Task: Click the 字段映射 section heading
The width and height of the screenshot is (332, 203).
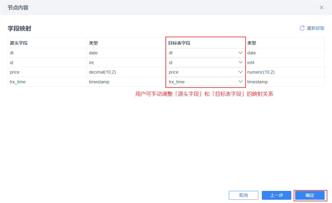Action: coord(19,28)
